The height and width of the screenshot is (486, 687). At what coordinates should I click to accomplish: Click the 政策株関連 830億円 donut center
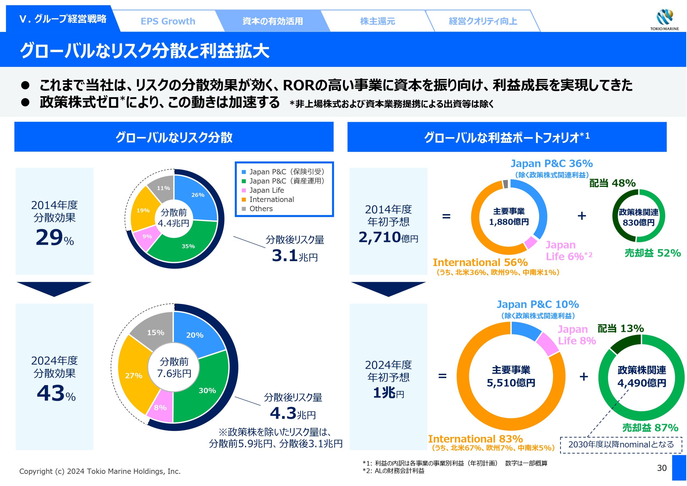pos(638,217)
